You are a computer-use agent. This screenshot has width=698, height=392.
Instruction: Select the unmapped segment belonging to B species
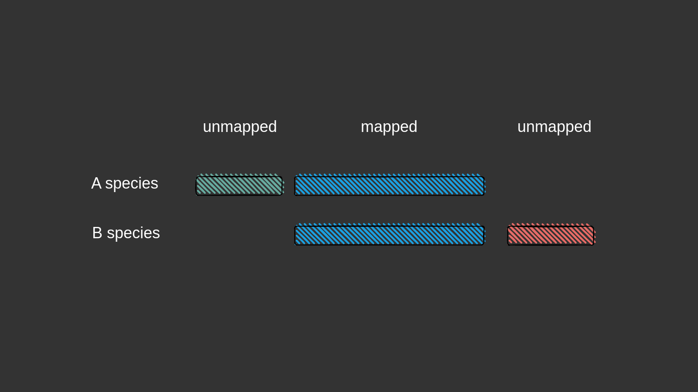(551, 235)
